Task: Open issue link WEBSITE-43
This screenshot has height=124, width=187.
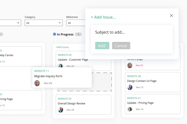Action: [65, 55]
